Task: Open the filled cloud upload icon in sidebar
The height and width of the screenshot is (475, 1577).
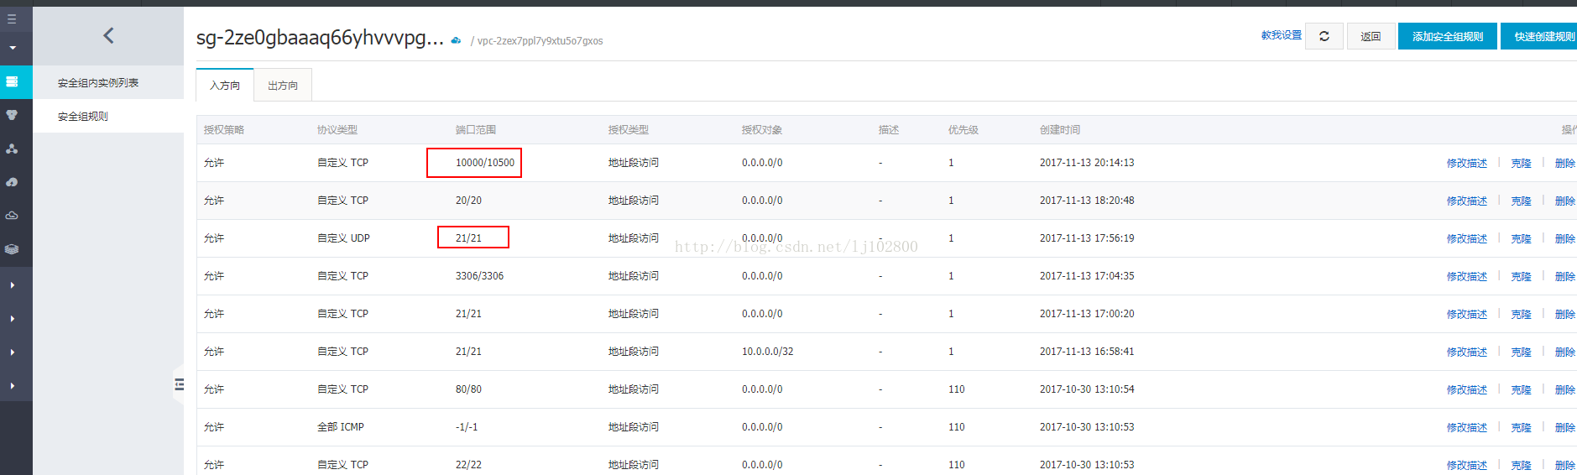Action: click(x=12, y=182)
